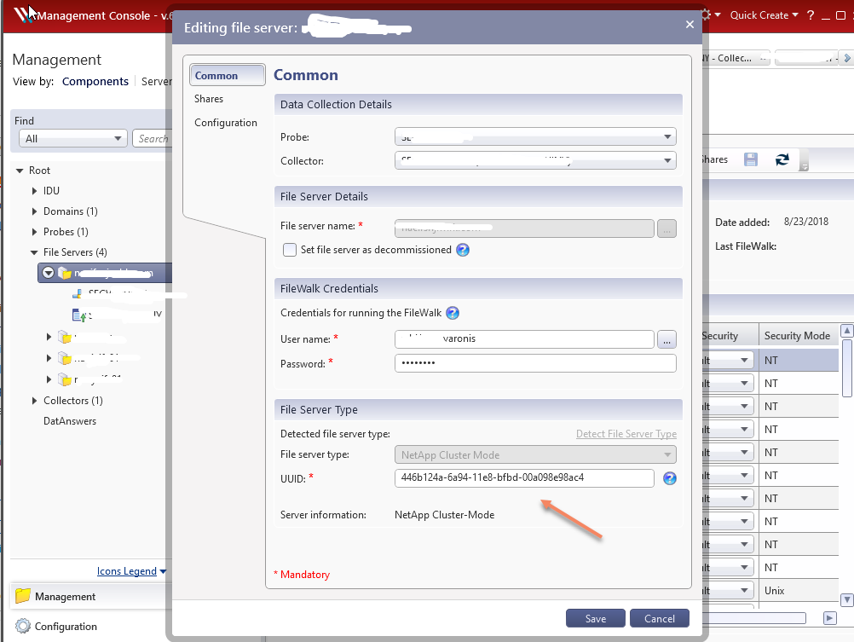The width and height of the screenshot is (854, 642).
Task: Expand the Domains (1) node
Action: click(34, 211)
